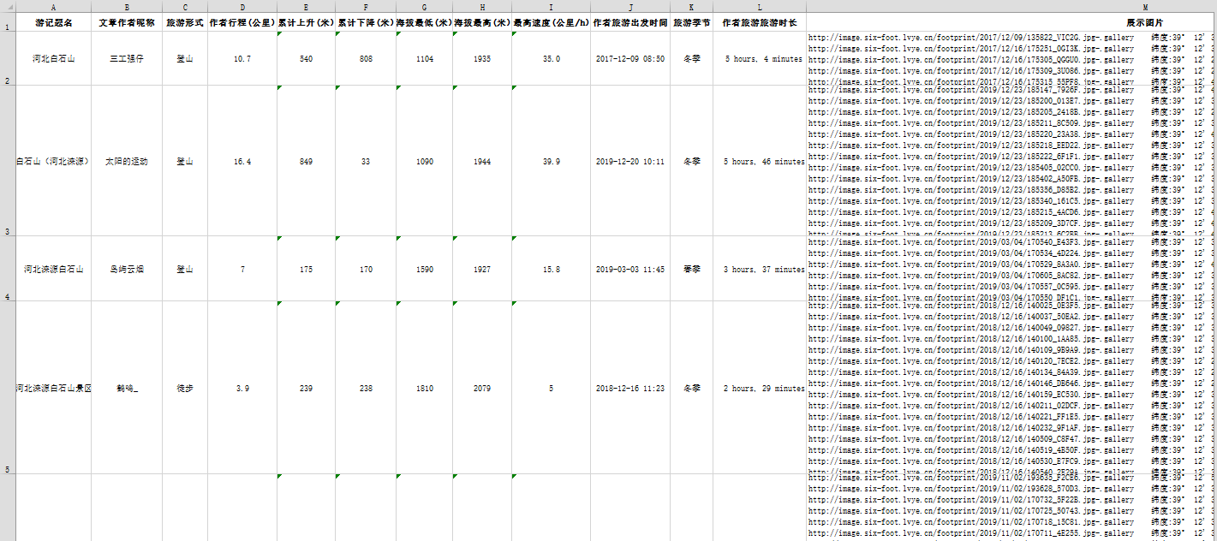The height and width of the screenshot is (541, 1217).
Task: Select column G header
Action: click(425, 6)
